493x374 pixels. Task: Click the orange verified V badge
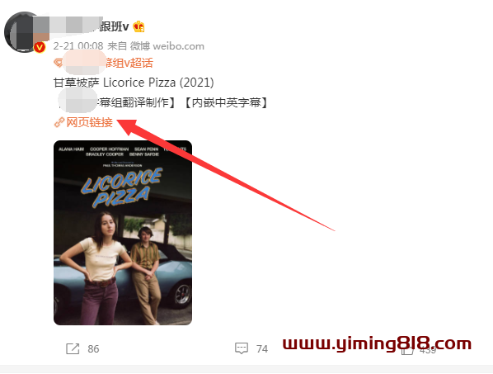pos(40,48)
